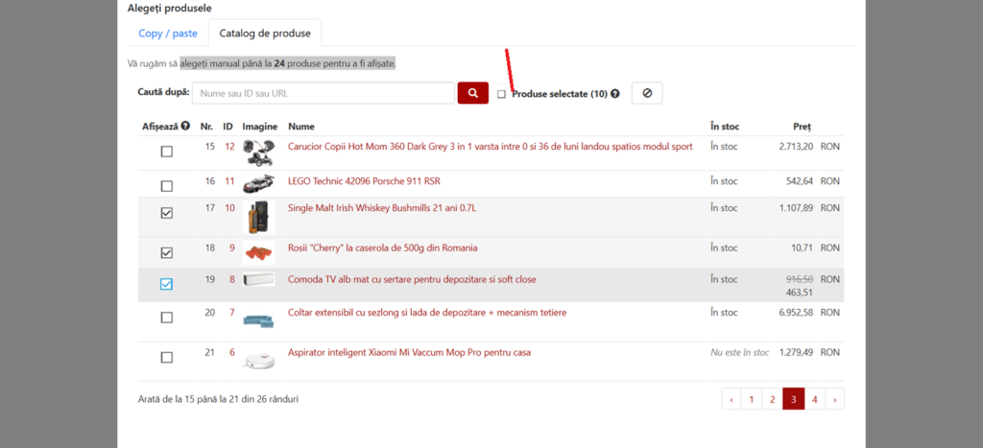Open the Coltar extensibil cu sezlong link

pos(427,313)
